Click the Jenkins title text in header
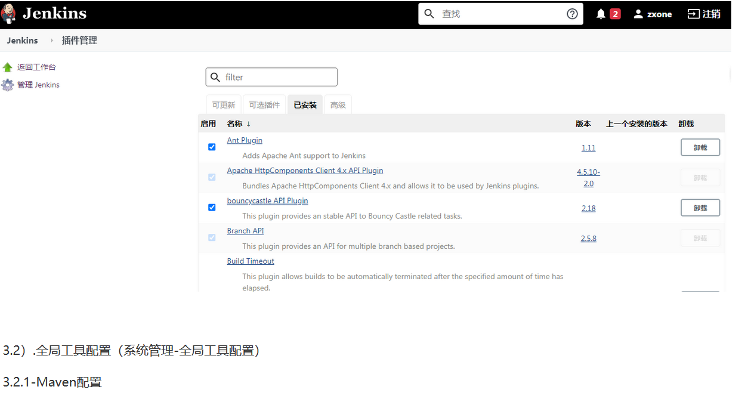The height and width of the screenshot is (402, 748). [54, 13]
